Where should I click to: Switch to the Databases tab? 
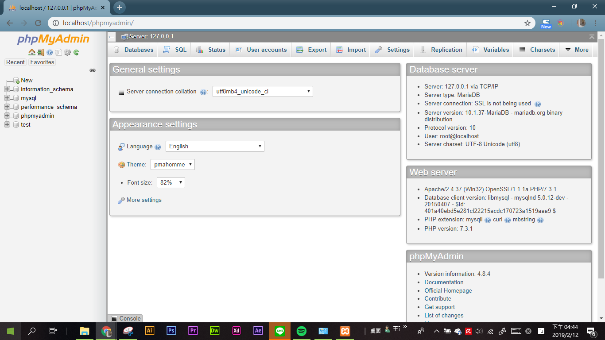point(133,50)
